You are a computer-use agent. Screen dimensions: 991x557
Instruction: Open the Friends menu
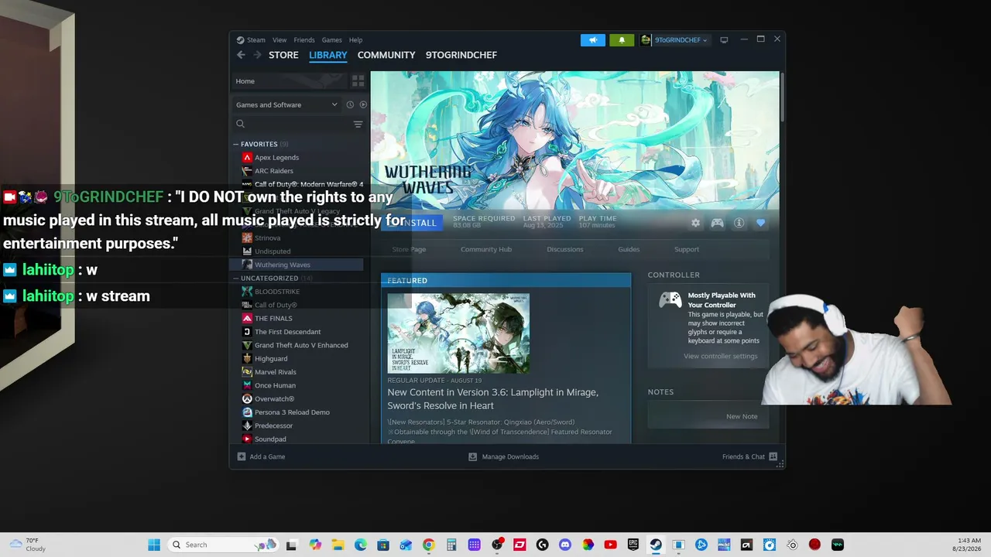tap(304, 40)
